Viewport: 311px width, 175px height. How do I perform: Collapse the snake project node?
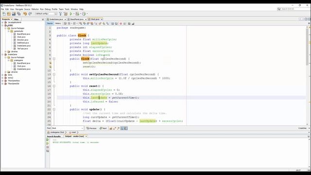coord(2,25)
